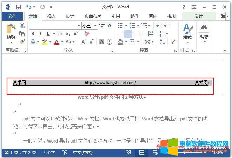Image resolution: width=232 pixels, height=158 pixels.
Task: Click the shading paint bucket
Action: tap(120, 42)
